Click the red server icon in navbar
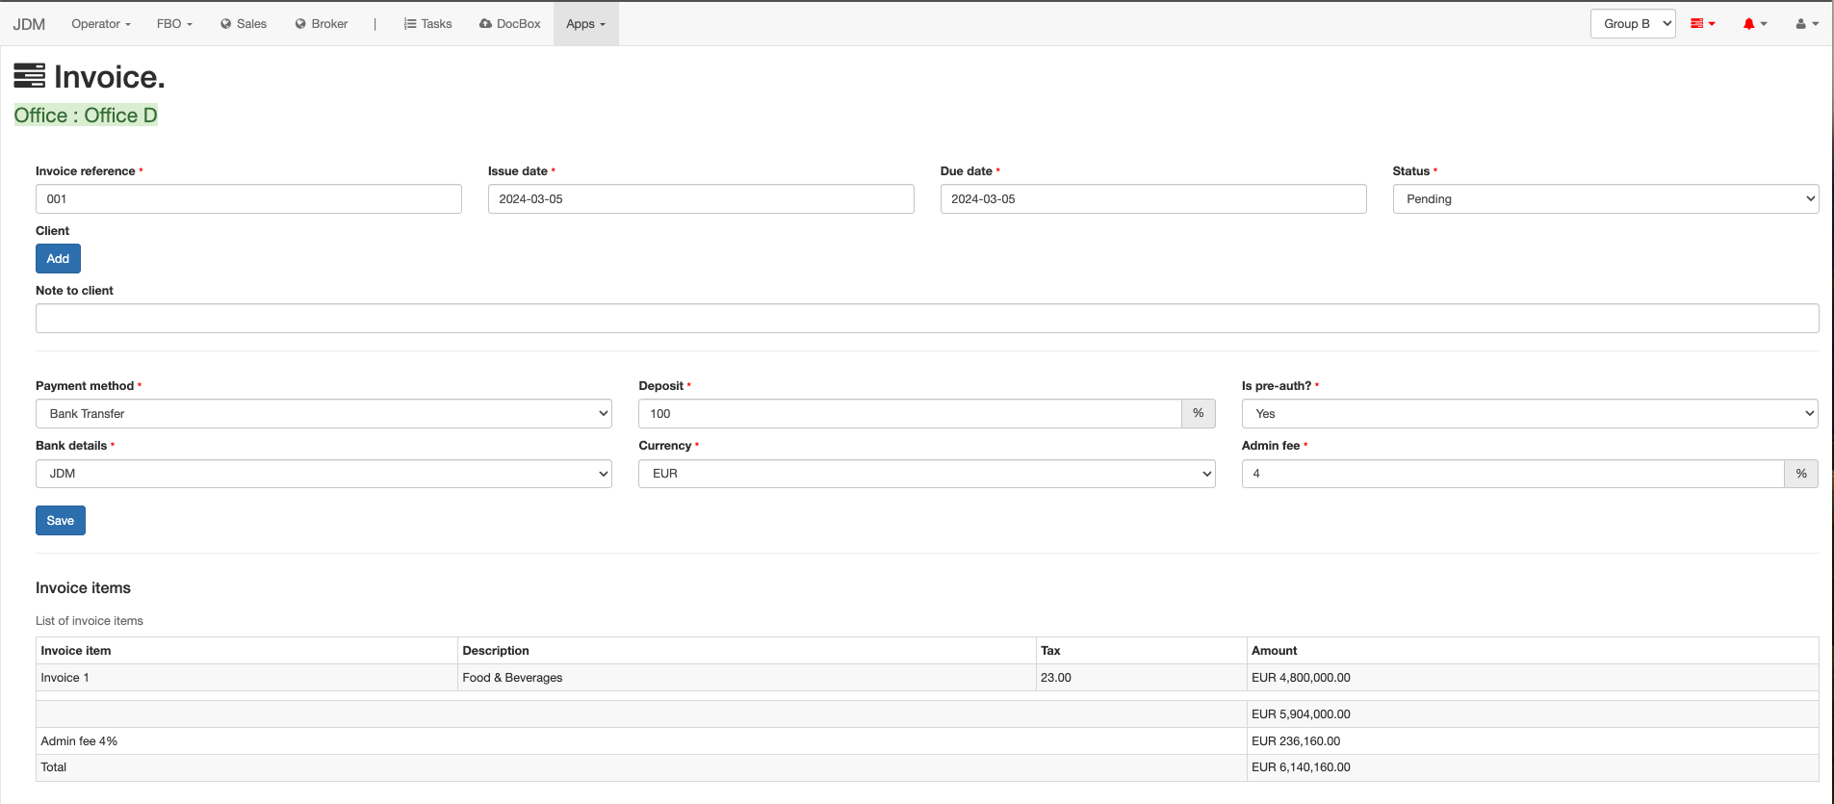Screen dimensions: 1834x804 pos(1698,24)
